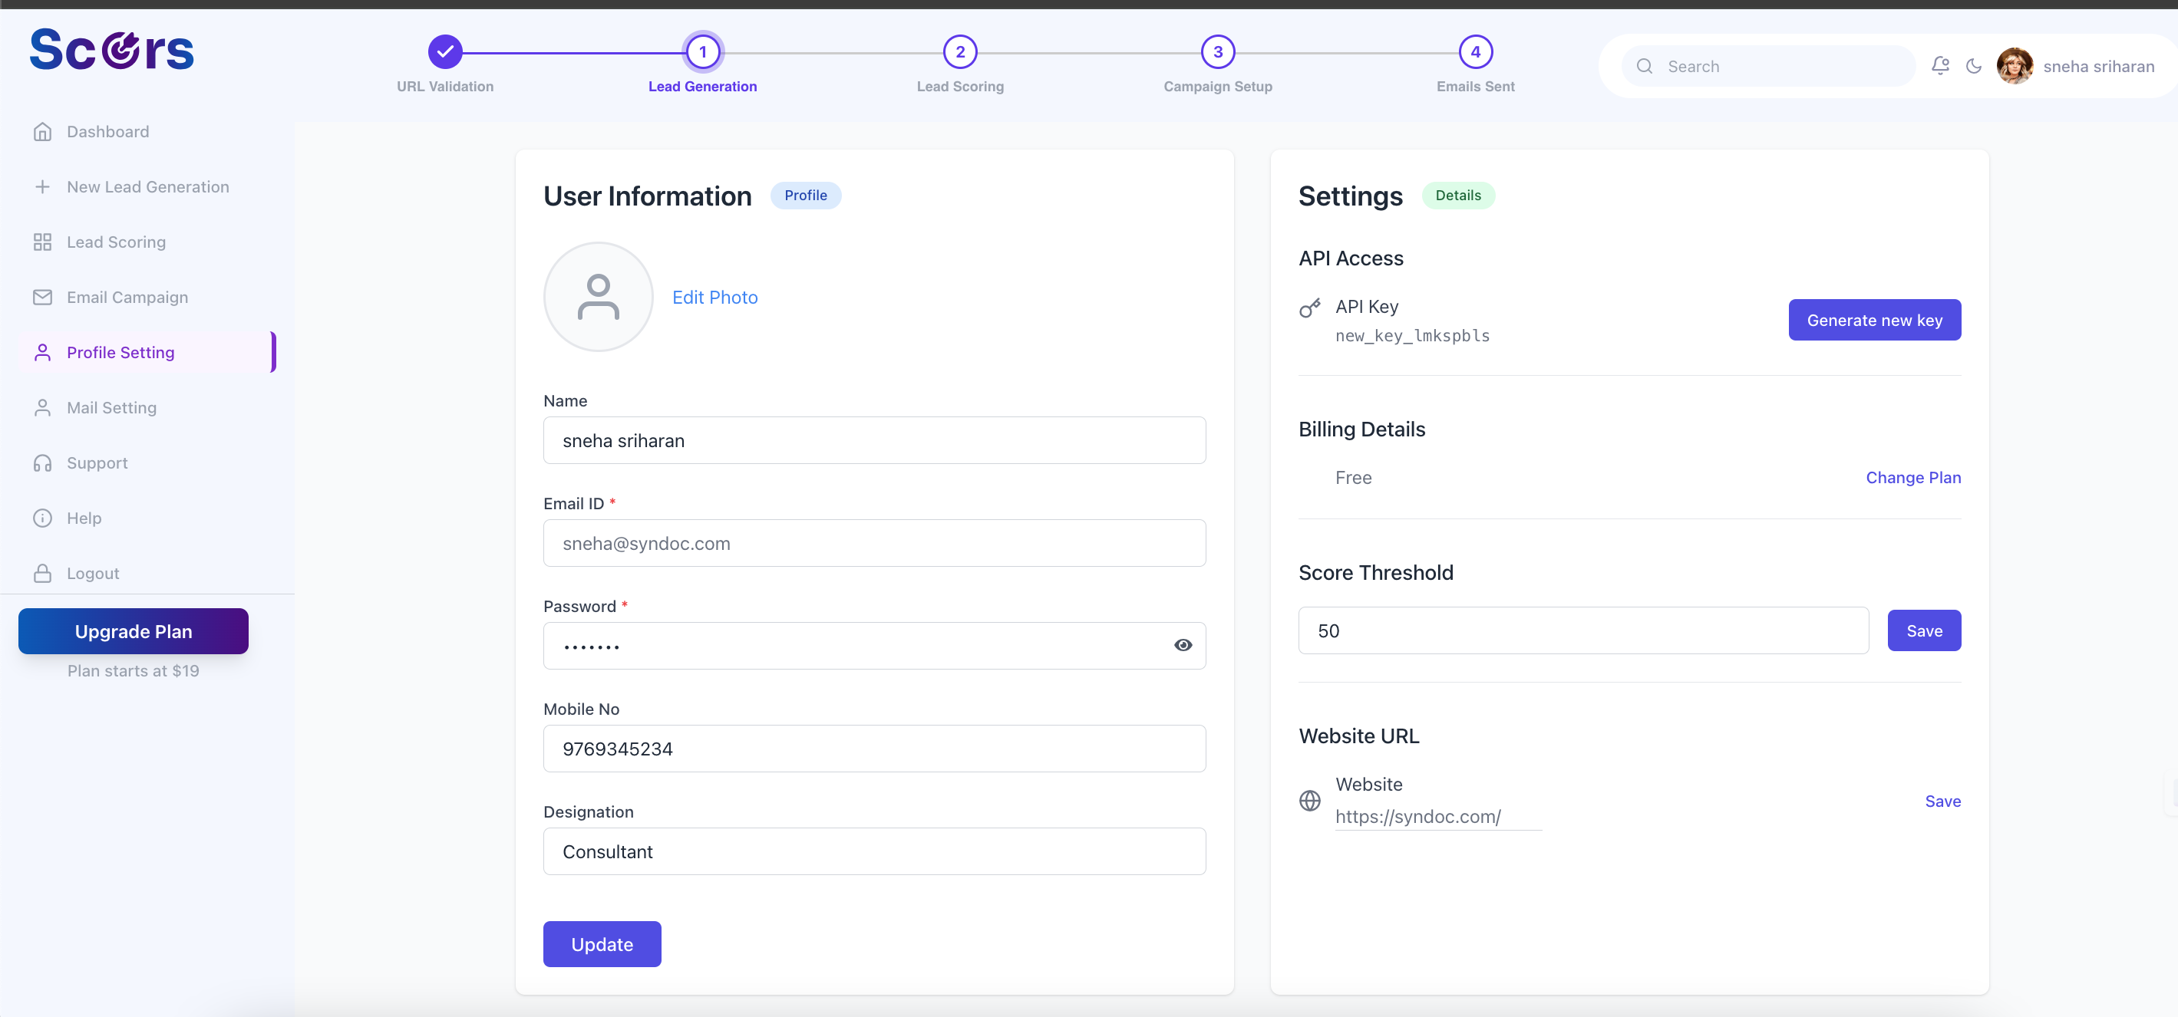The image size is (2178, 1017).
Task: Click the Score Threshold input field
Action: (1582, 631)
